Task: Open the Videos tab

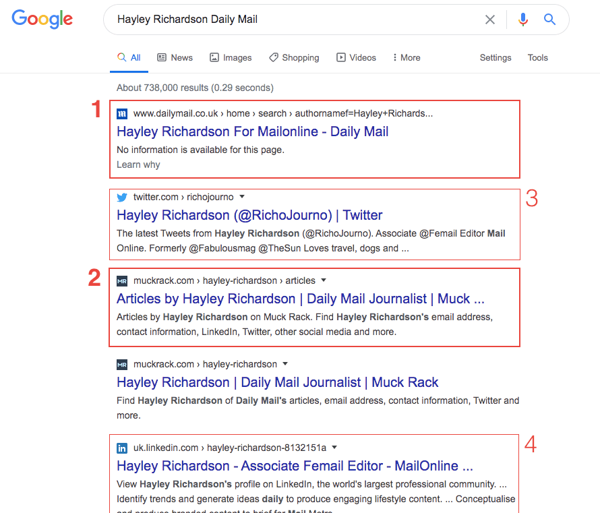Action: [356, 58]
